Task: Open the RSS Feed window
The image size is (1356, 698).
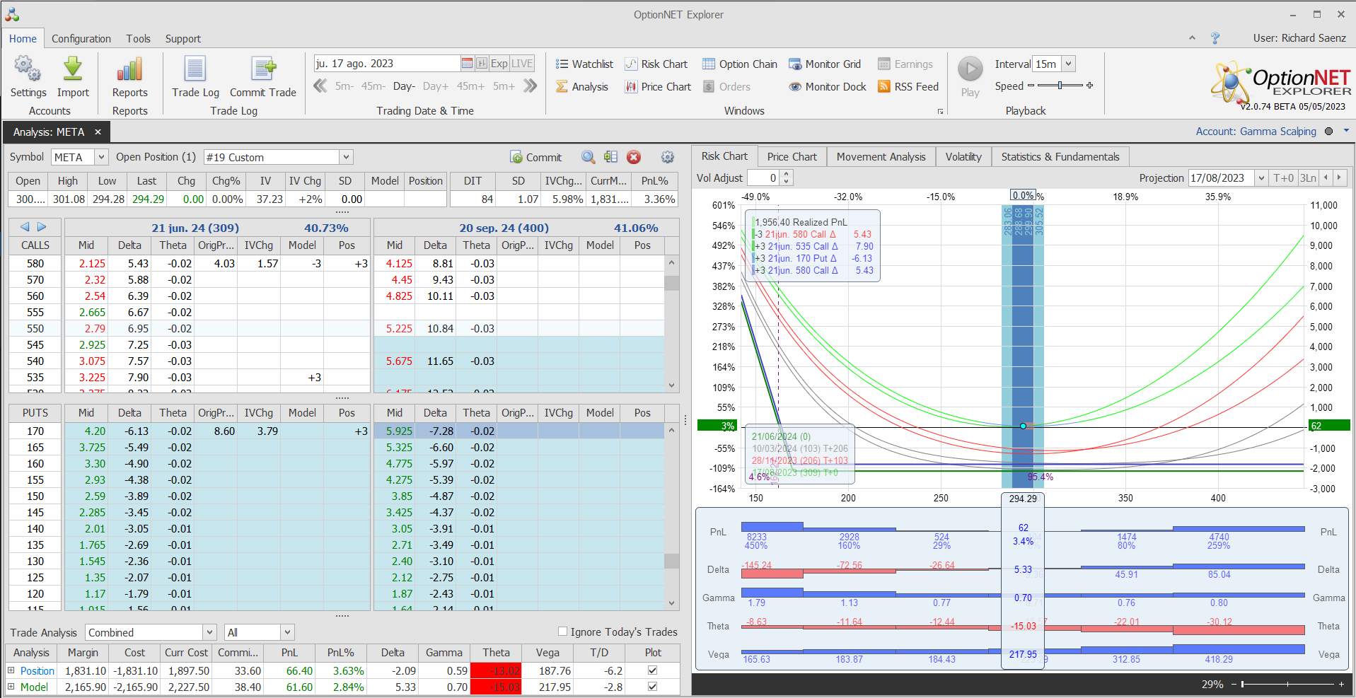Action: coord(908,87)
